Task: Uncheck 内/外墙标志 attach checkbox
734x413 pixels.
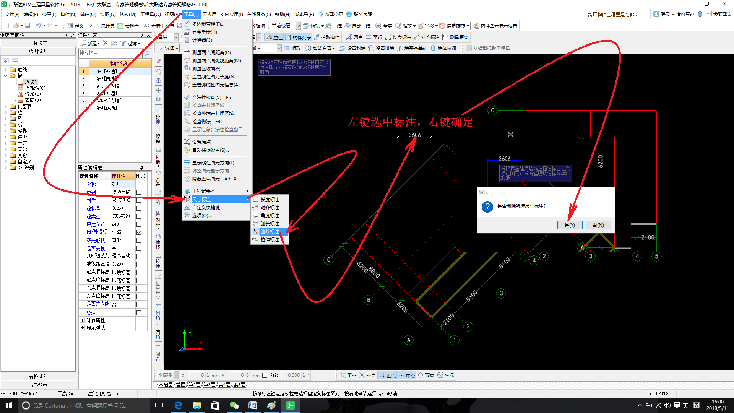Action: 139,232
